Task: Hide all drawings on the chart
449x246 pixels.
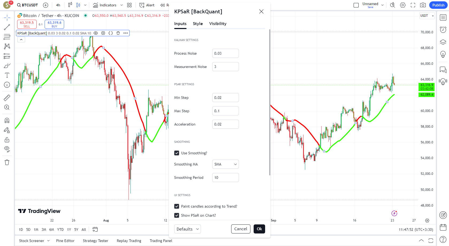Action: (7, 149)
